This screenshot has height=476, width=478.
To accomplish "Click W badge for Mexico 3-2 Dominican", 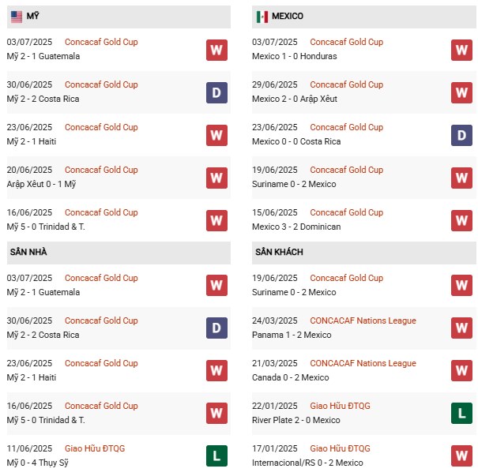I will coord(462,221).
